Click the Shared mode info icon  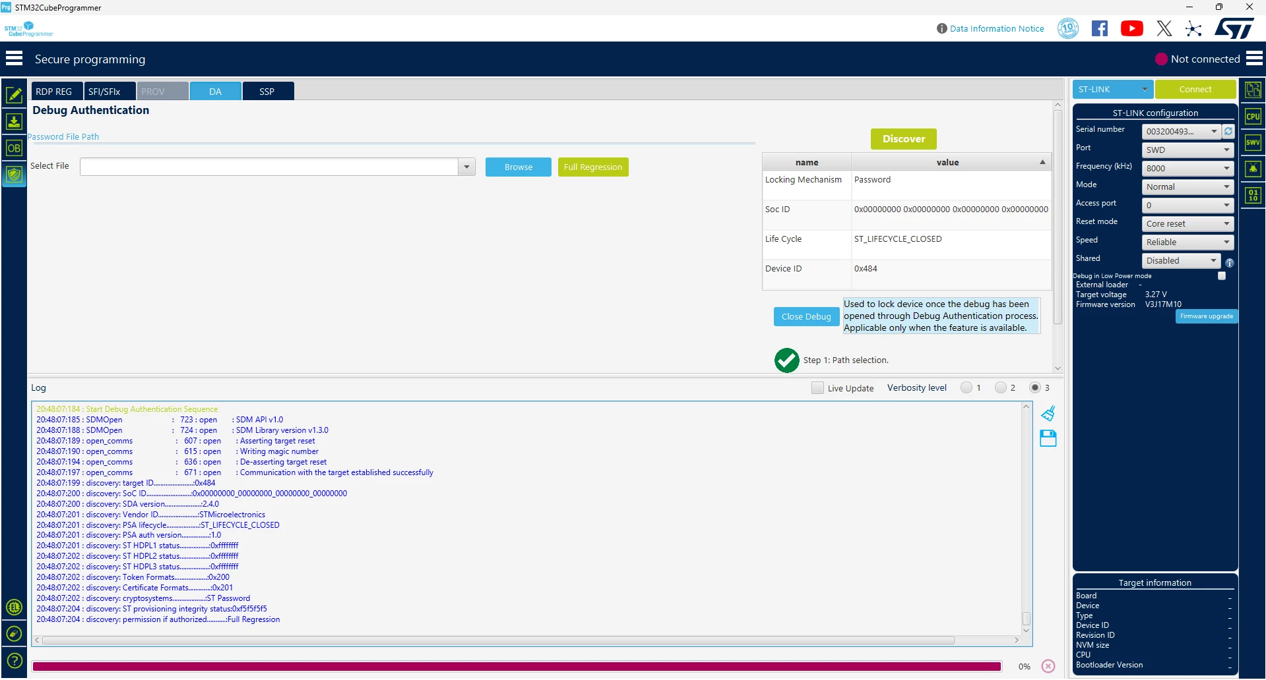pos(1230,262)
